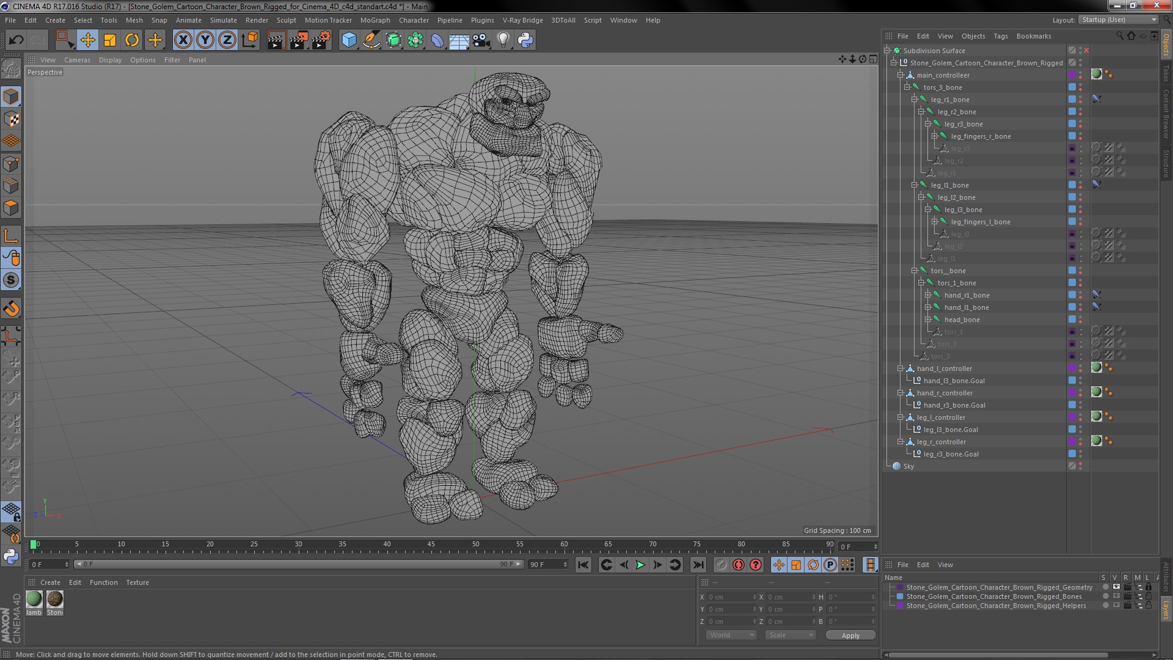This screenshot has width=1173, height=660.
Task: Open viewport Cameras menu
Action: (77, 60)
